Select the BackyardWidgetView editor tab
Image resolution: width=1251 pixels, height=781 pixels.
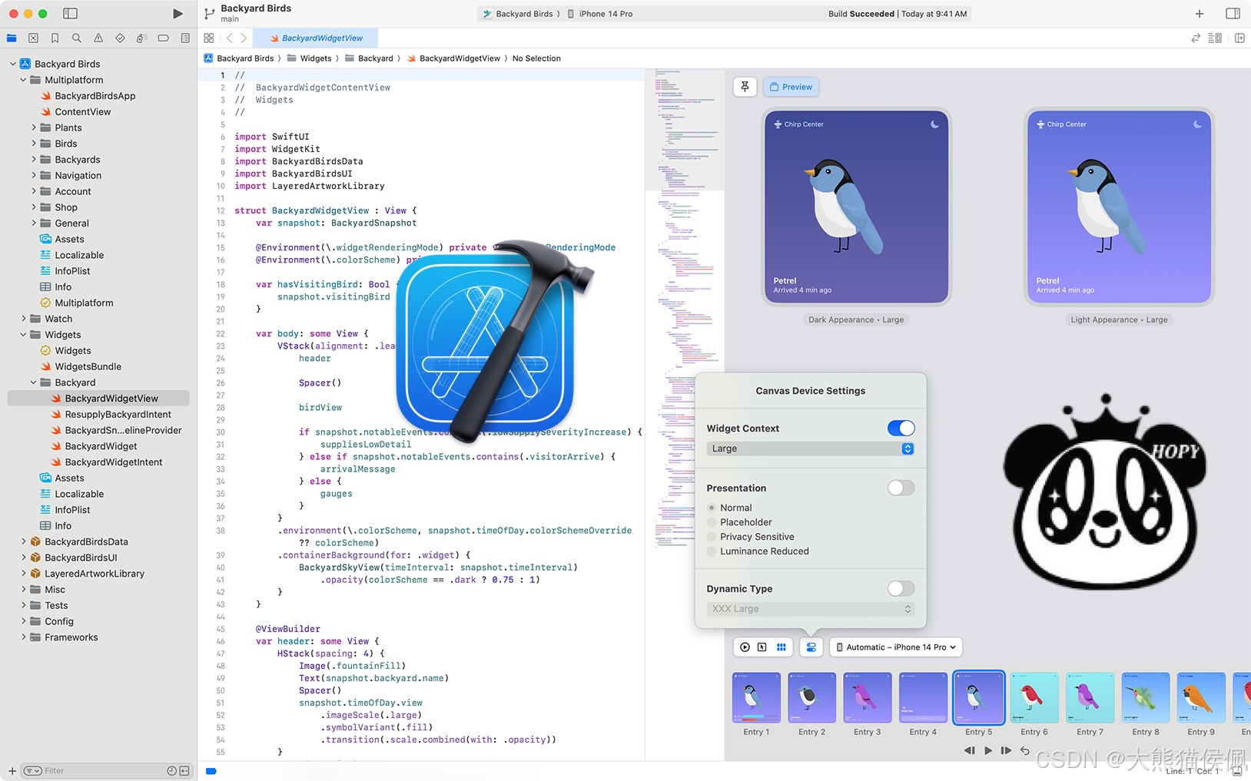(316, 38)
